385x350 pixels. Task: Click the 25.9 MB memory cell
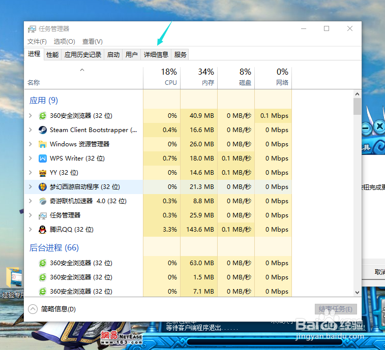pyautogui.click(x=199, y=215)
